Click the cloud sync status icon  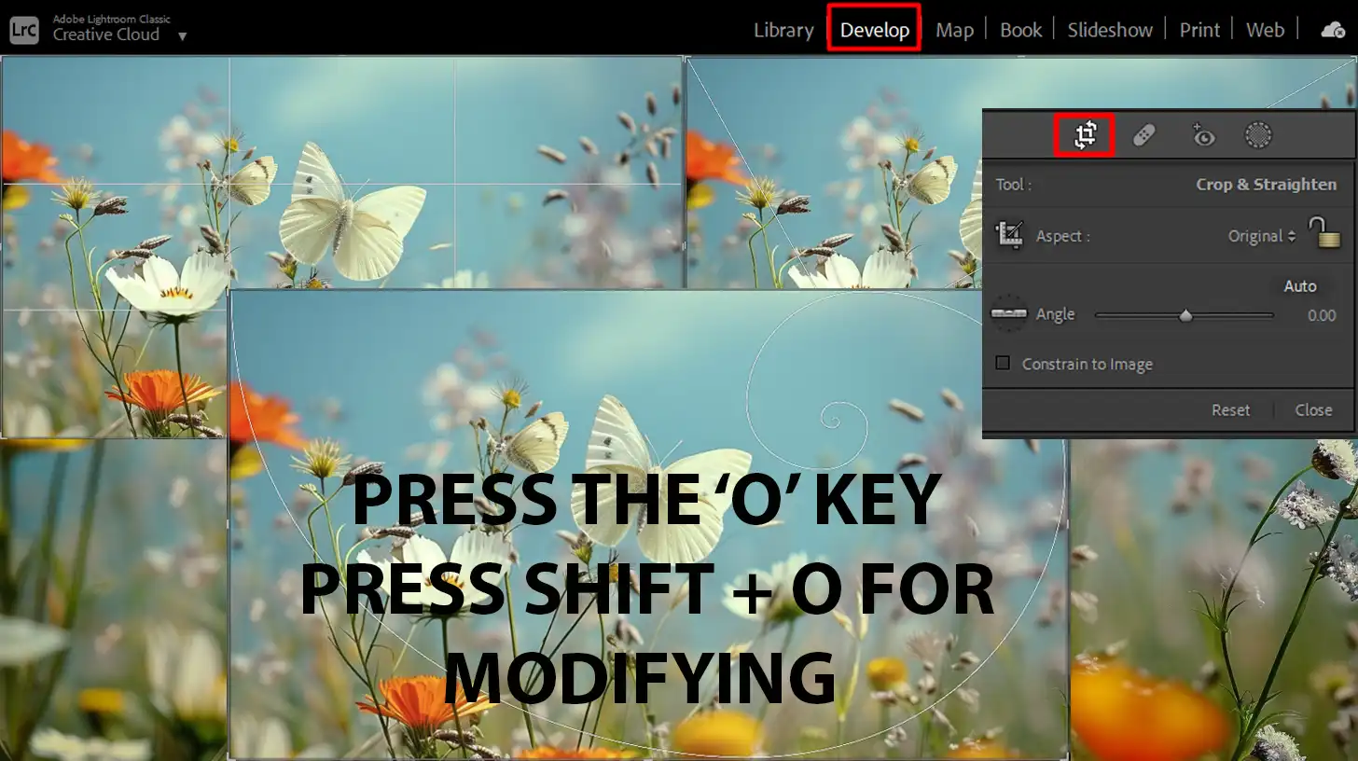coord(1334,30)
